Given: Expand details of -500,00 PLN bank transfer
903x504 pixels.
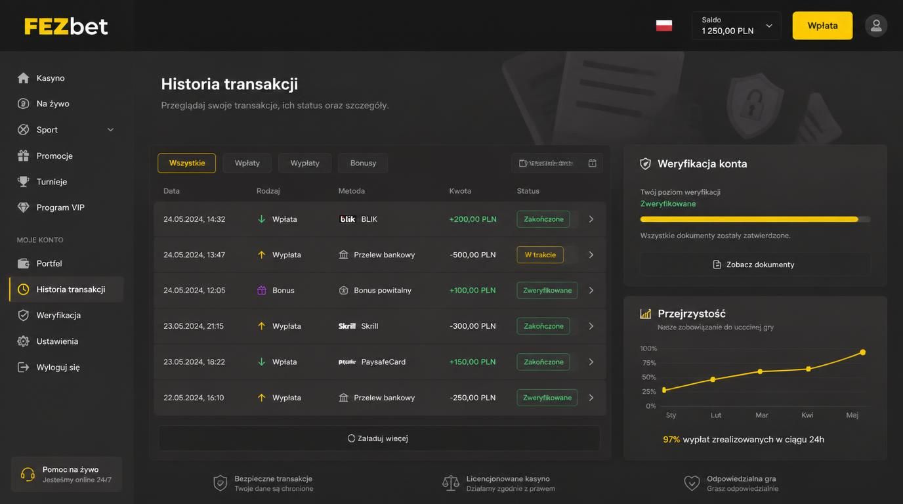Looking at the screenshot, I should click(591, 255).
